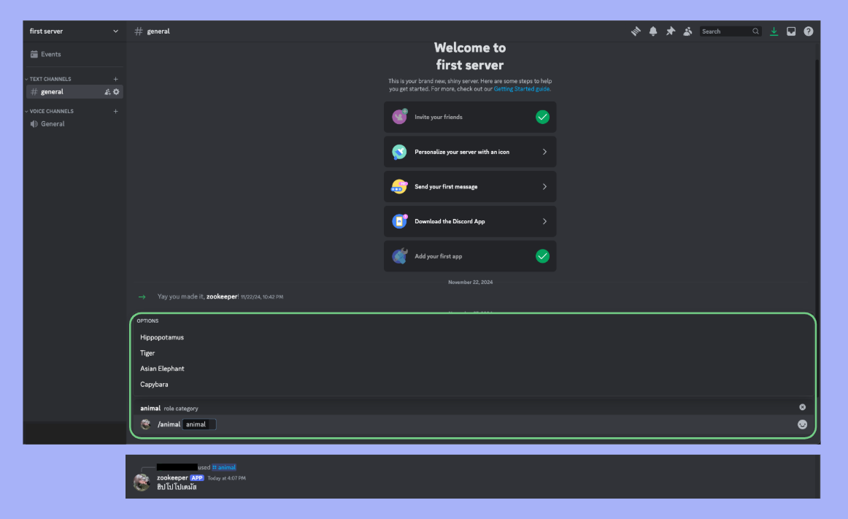Collapse the Text Channels category
Viewport: 848px width, 519px height.
[50, 79]
